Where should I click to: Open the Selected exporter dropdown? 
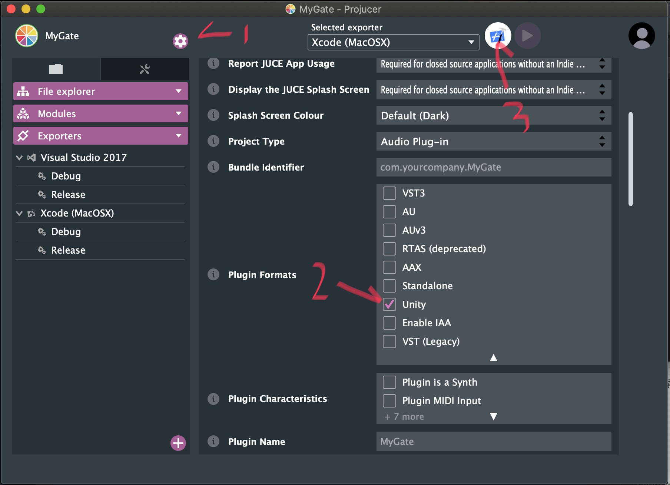pos(393,42)
